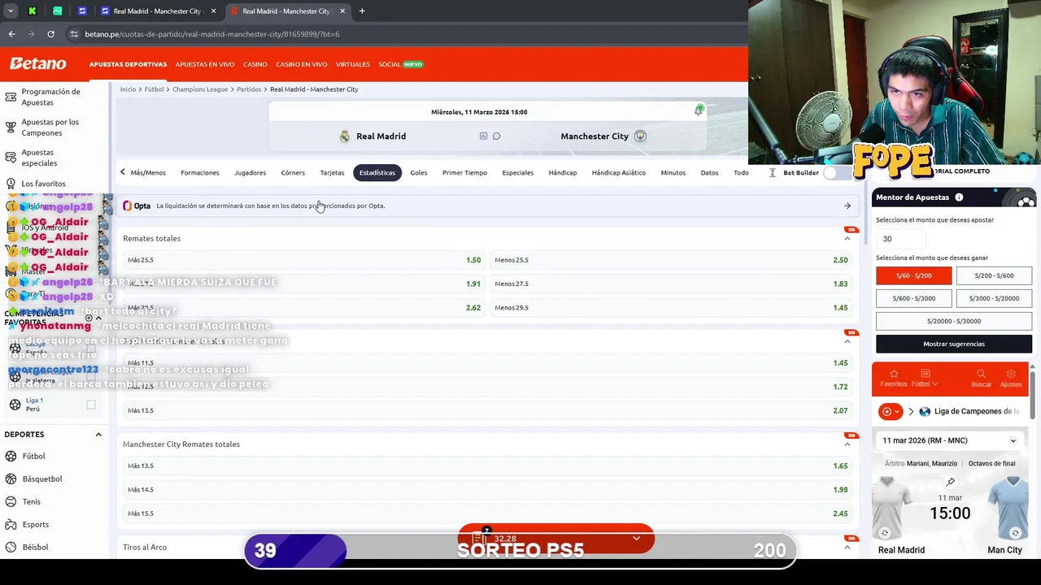
Task: Click the site info icon in address bar
Action: click(x=74, y=34)
